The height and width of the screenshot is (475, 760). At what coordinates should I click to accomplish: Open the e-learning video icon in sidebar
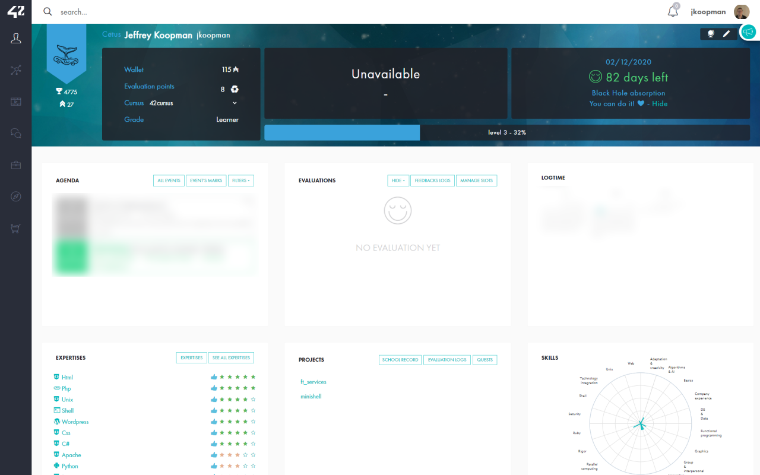16,102
